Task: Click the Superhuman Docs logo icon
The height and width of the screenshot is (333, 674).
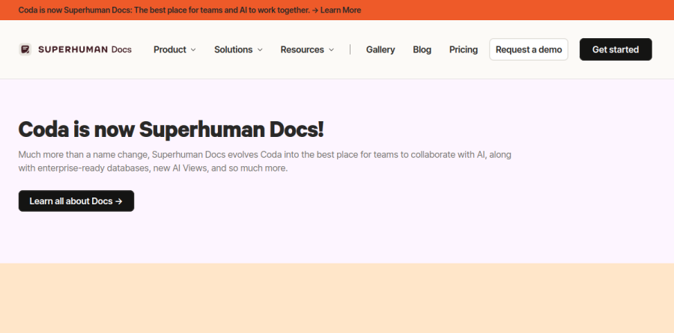Action: coord(25,49)
